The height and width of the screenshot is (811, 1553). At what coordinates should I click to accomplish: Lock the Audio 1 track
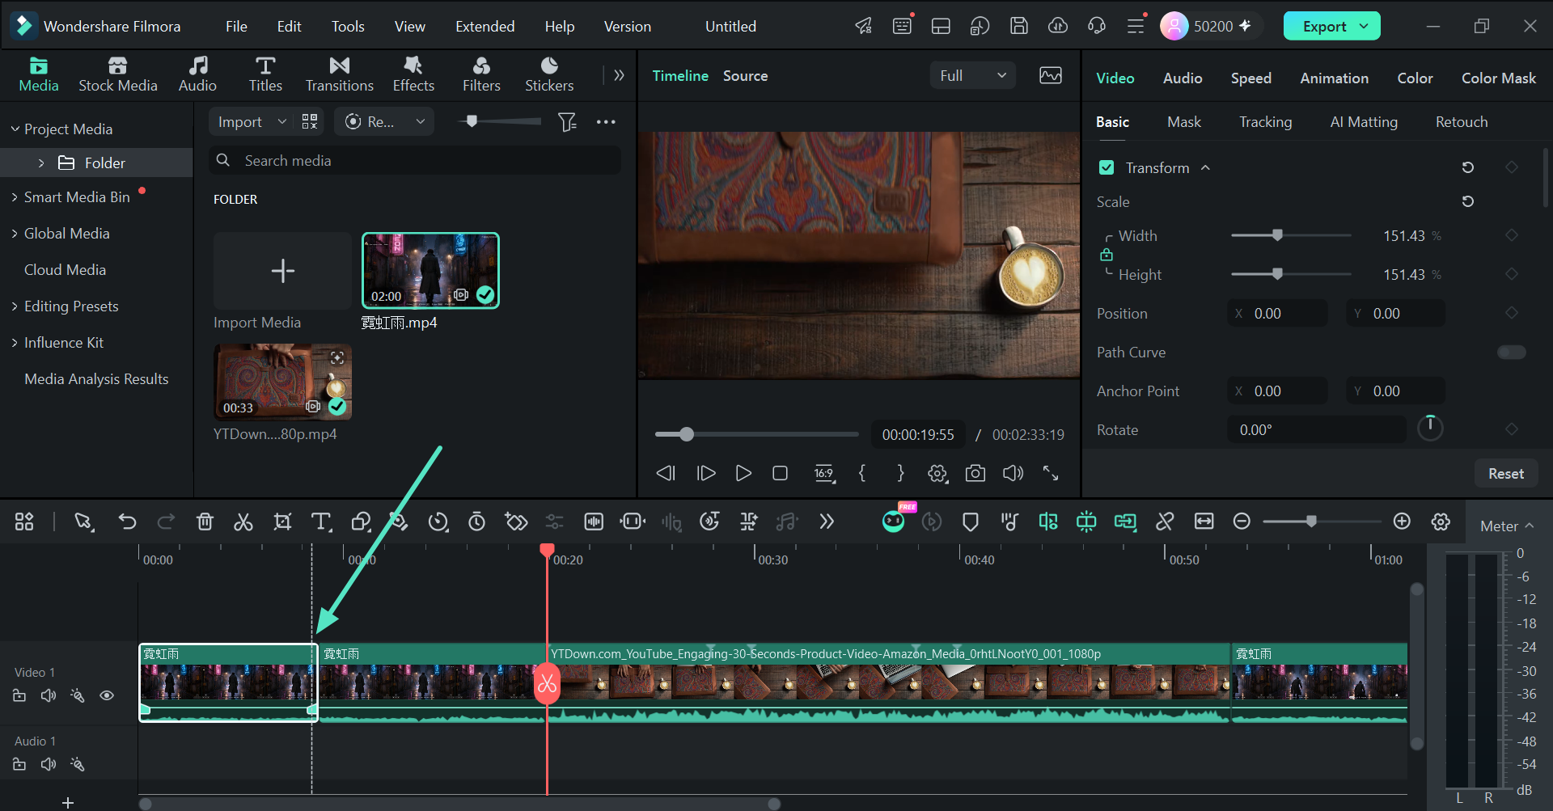click(19, 764)
